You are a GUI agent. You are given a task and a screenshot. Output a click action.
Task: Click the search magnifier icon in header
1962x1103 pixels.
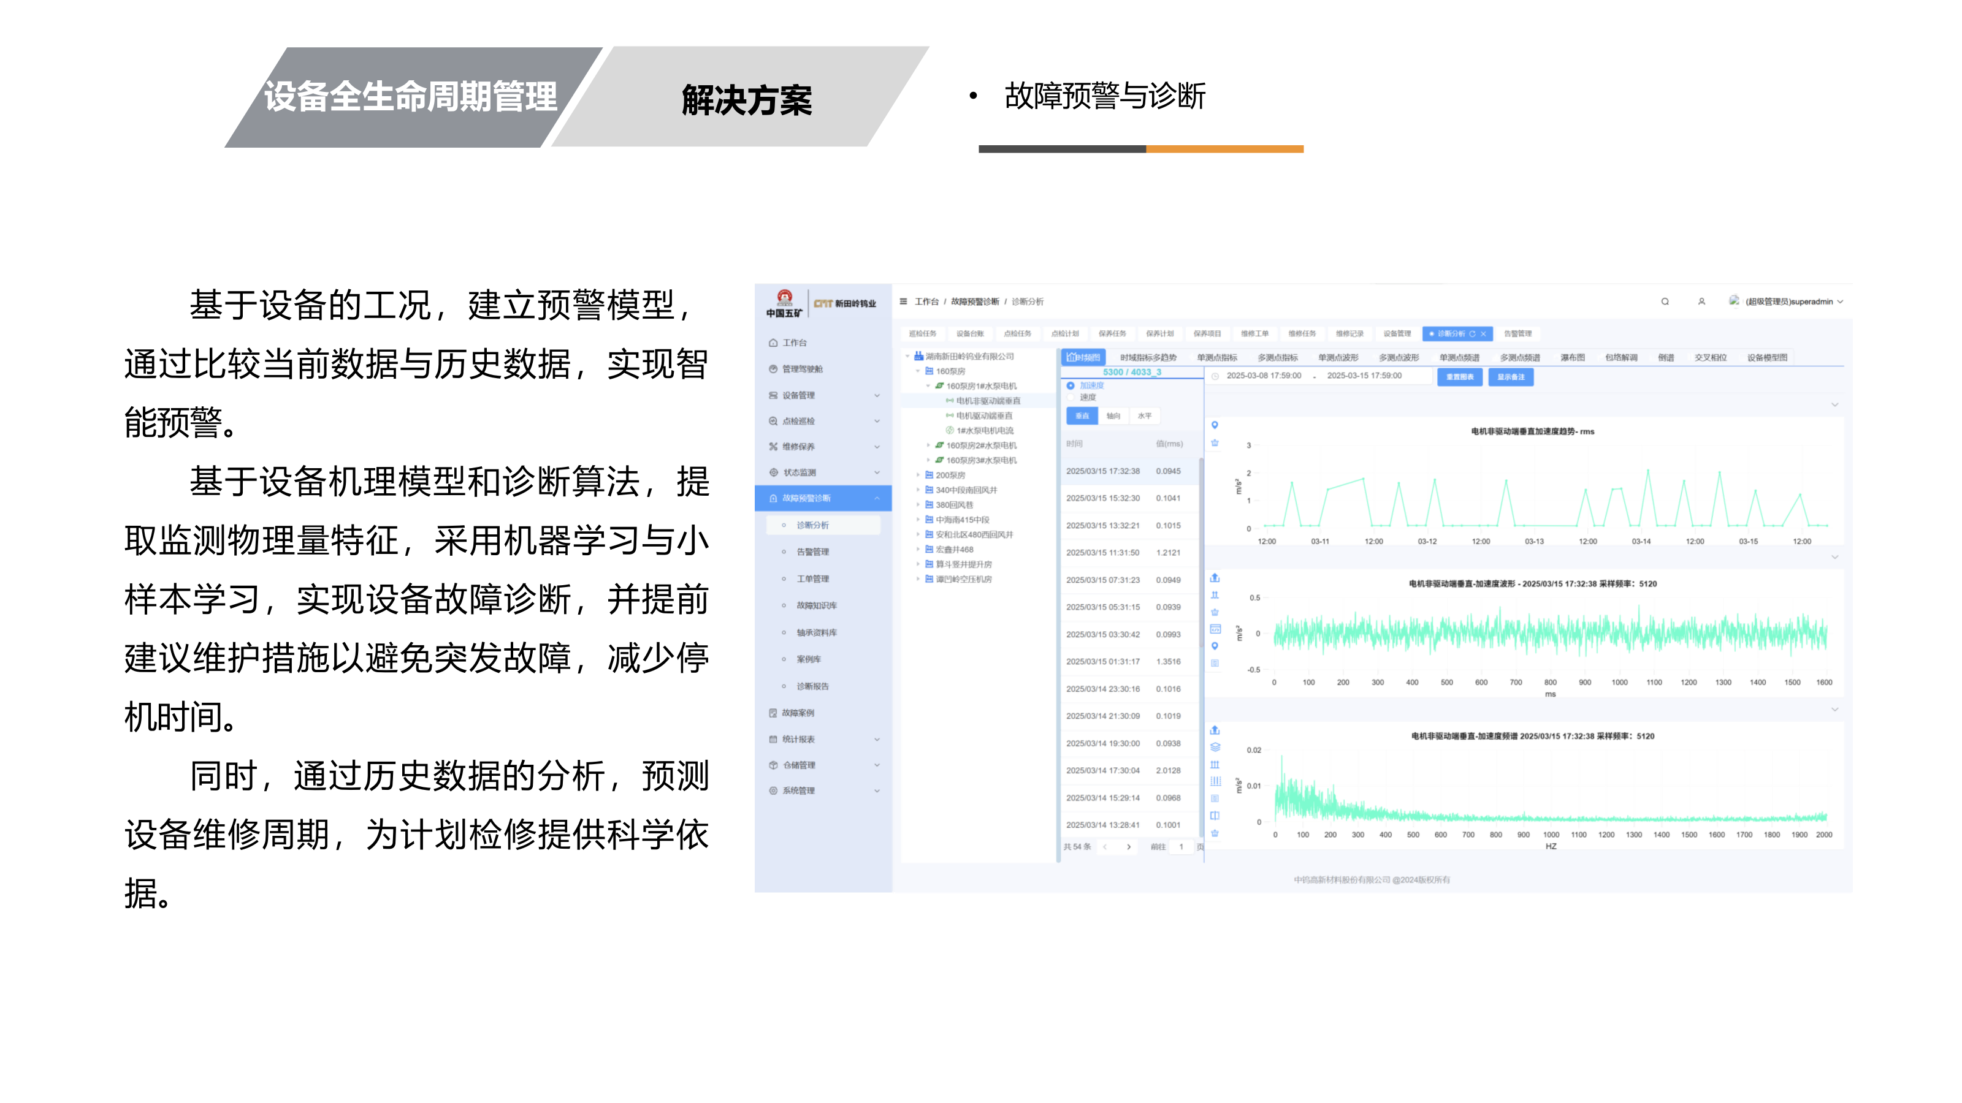click(1665, 301)
